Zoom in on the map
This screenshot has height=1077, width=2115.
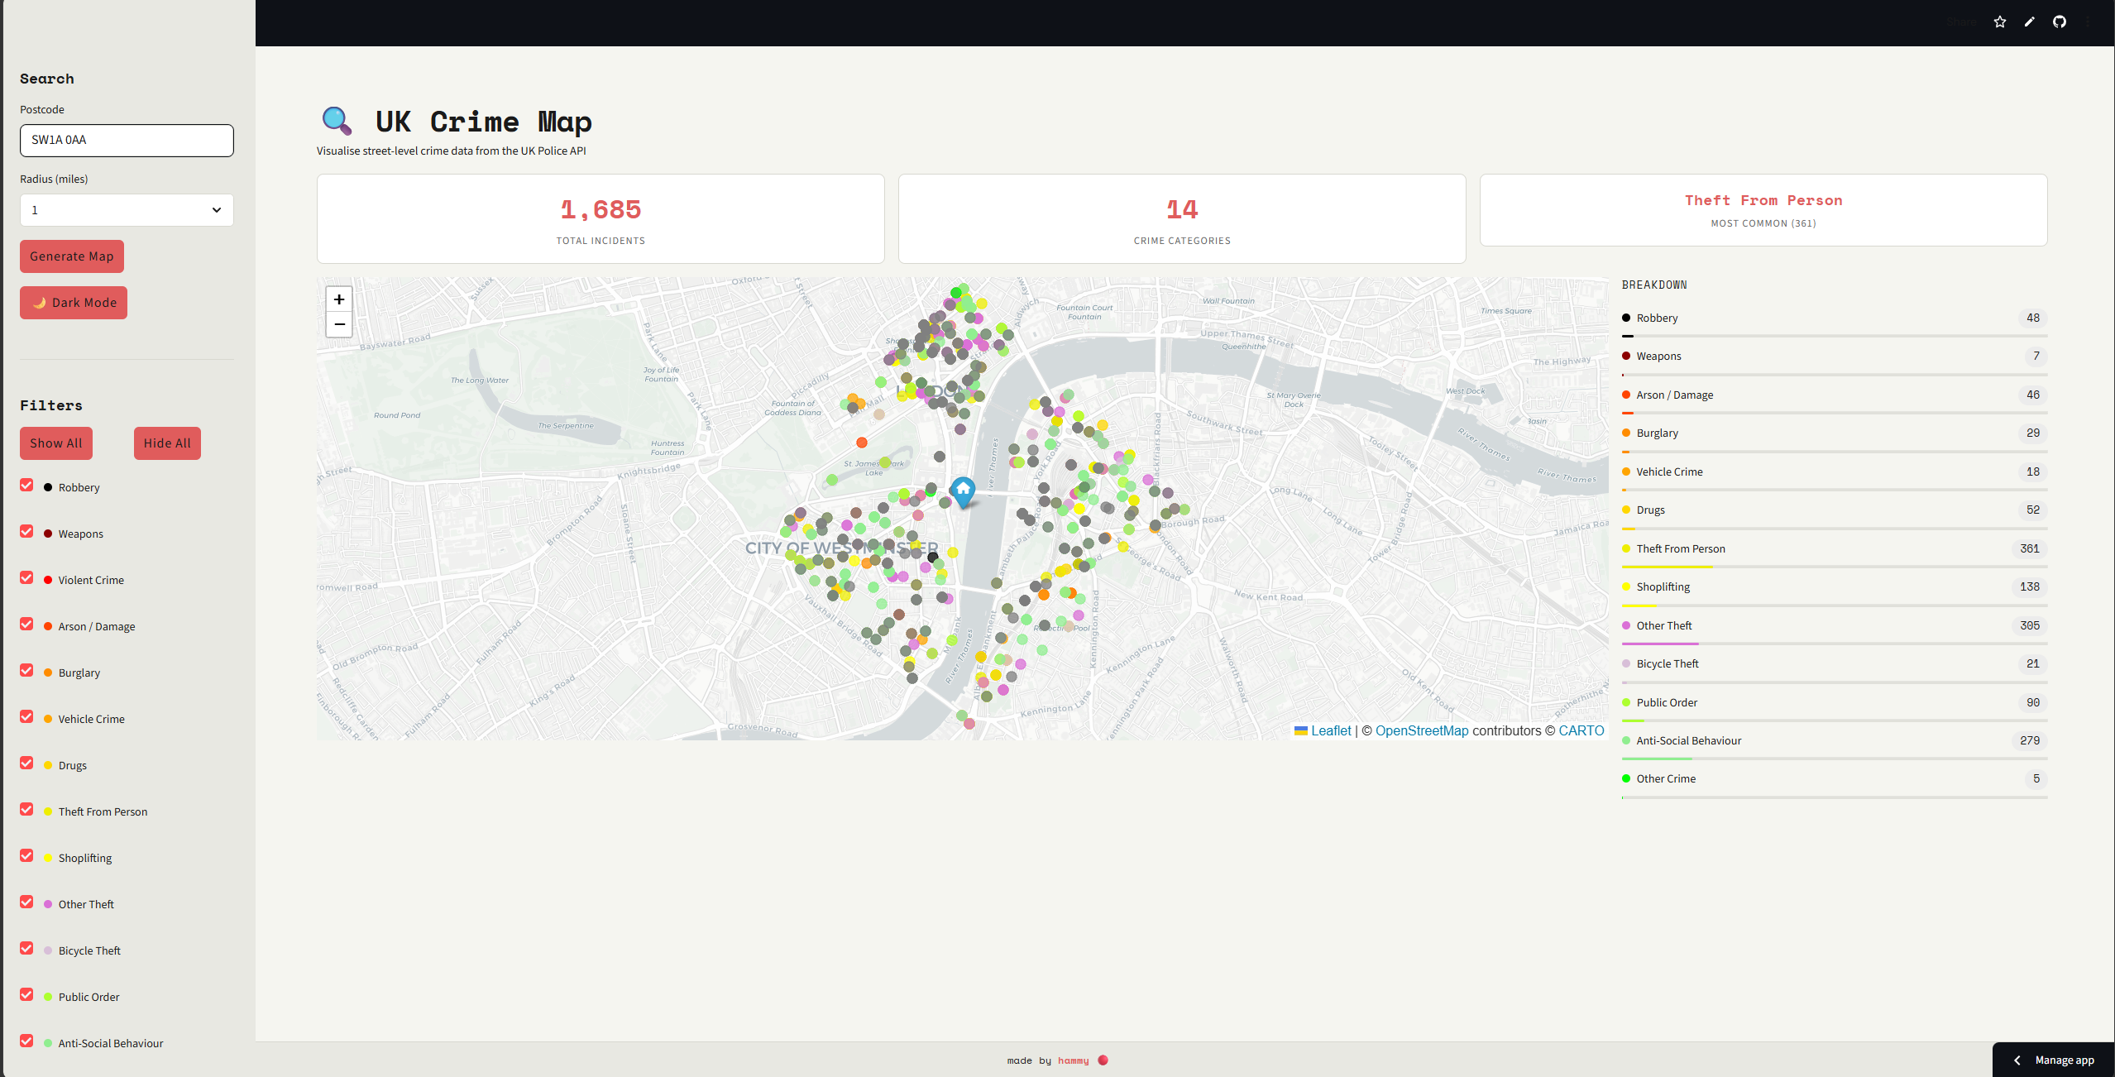tap(339, 299)
